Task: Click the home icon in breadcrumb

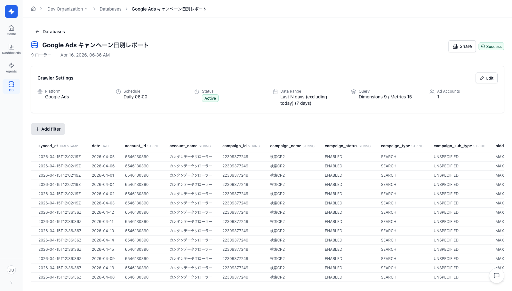Action: pyautogui.click(x=33, y=9)
